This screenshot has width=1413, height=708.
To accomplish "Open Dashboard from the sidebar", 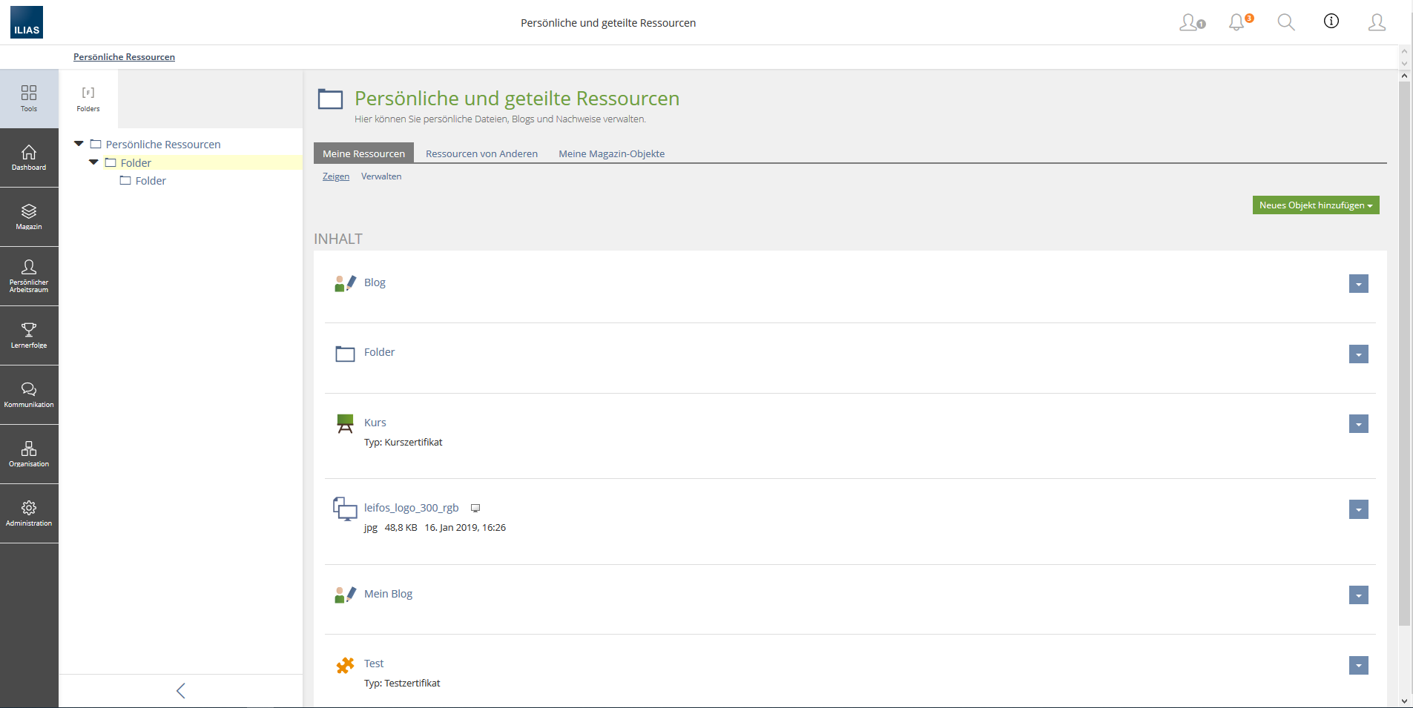I will [x=29, y=158].
